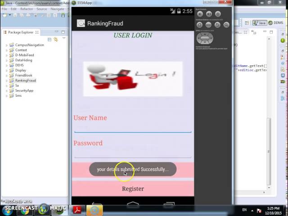The height and width of the screenshot is (216, 288).
Task: Click the Password input field
Action: point(133,153)
